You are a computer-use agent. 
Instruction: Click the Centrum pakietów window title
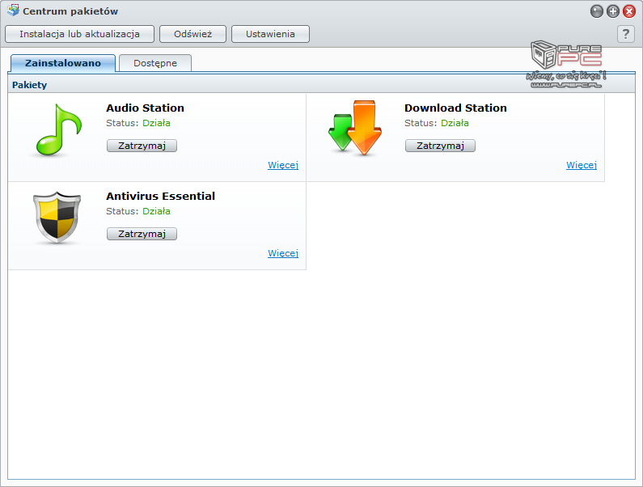point(70,11)
